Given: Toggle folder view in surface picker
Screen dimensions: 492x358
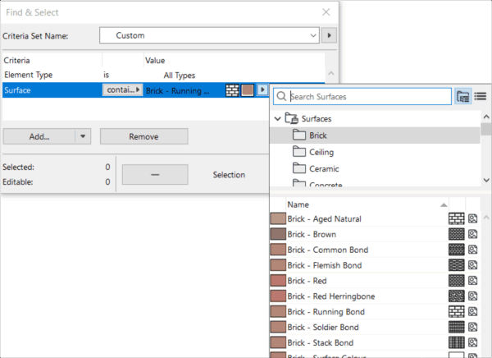Looking at the screenshot, I should click(x=463, y=97).
